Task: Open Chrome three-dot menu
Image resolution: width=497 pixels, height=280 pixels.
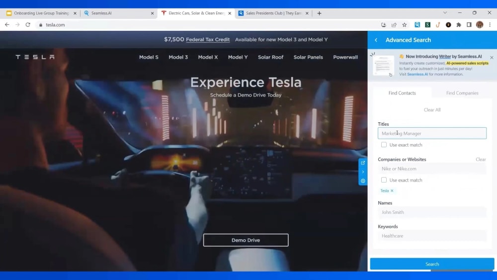Action: click(x=490, y=25)
